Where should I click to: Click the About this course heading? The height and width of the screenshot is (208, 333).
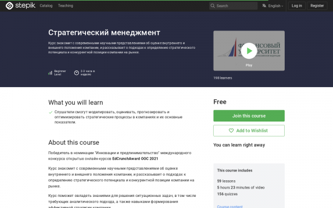(73, 143)
